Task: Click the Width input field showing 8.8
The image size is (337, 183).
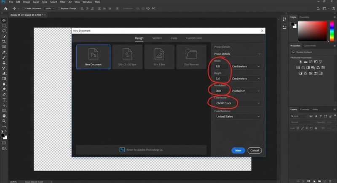Action: (221, 66)
